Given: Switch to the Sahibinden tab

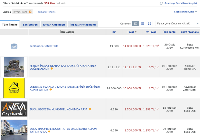Looking at the screenshot, I should [30, 24].
